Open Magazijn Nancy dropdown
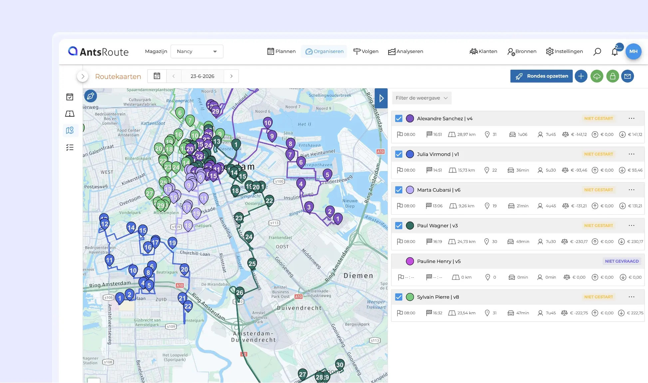 point(197,51)
